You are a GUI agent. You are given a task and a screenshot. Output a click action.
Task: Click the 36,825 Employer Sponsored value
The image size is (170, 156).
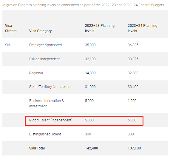coord(133,45)
